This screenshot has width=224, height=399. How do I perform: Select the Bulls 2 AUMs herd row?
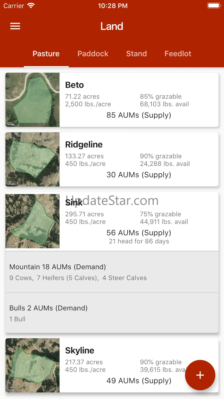(x=112, y=313)
